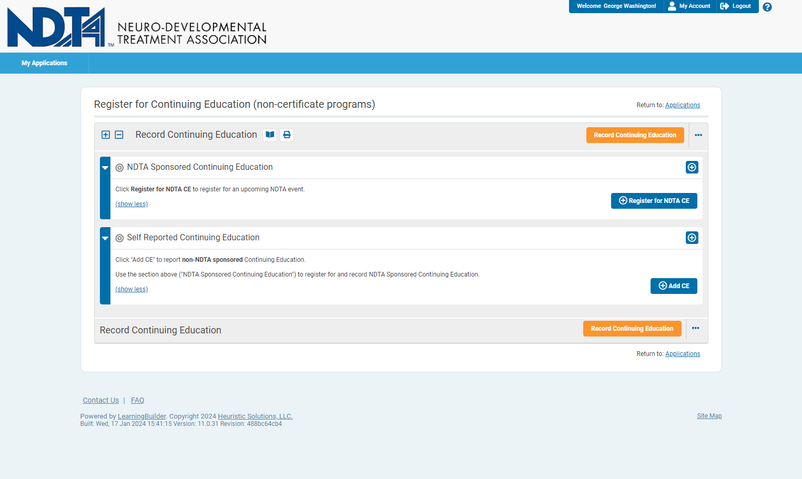
Task: Click bottom Record Continuing Education orange button
Action: (632, 329)
